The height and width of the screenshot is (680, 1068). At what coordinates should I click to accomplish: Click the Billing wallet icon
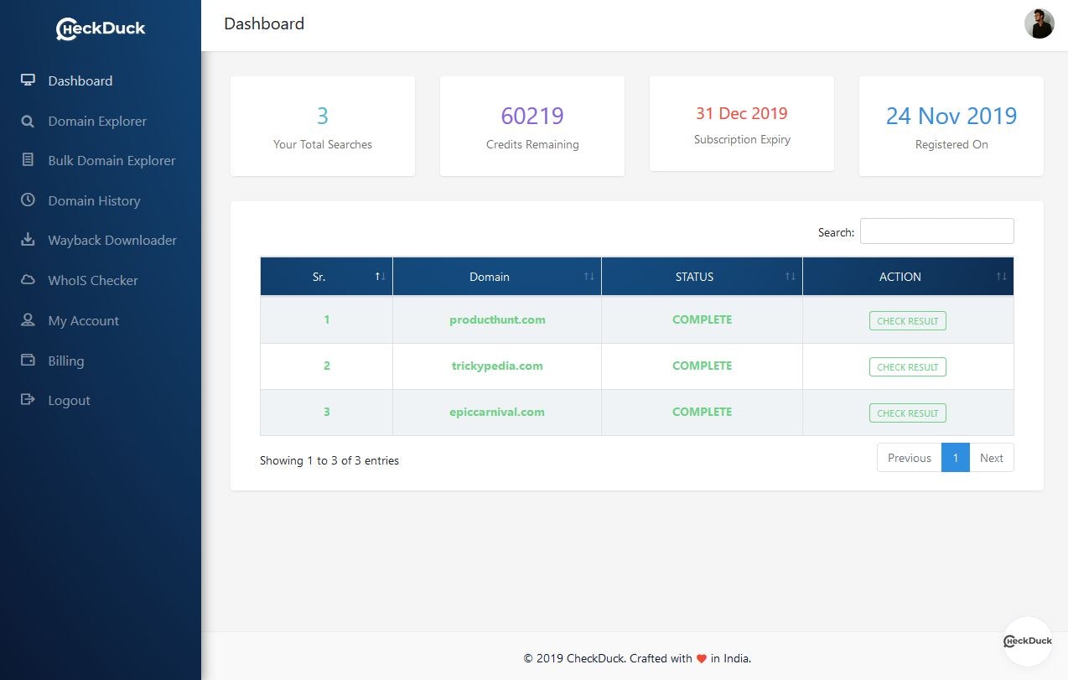tap(28, 361)
